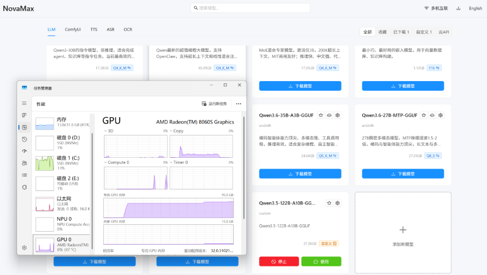Switch F16 quantization on 1.12GB model
Image resolution: width=487 pixels, height=275 pixels.
[x=434, y=68]
